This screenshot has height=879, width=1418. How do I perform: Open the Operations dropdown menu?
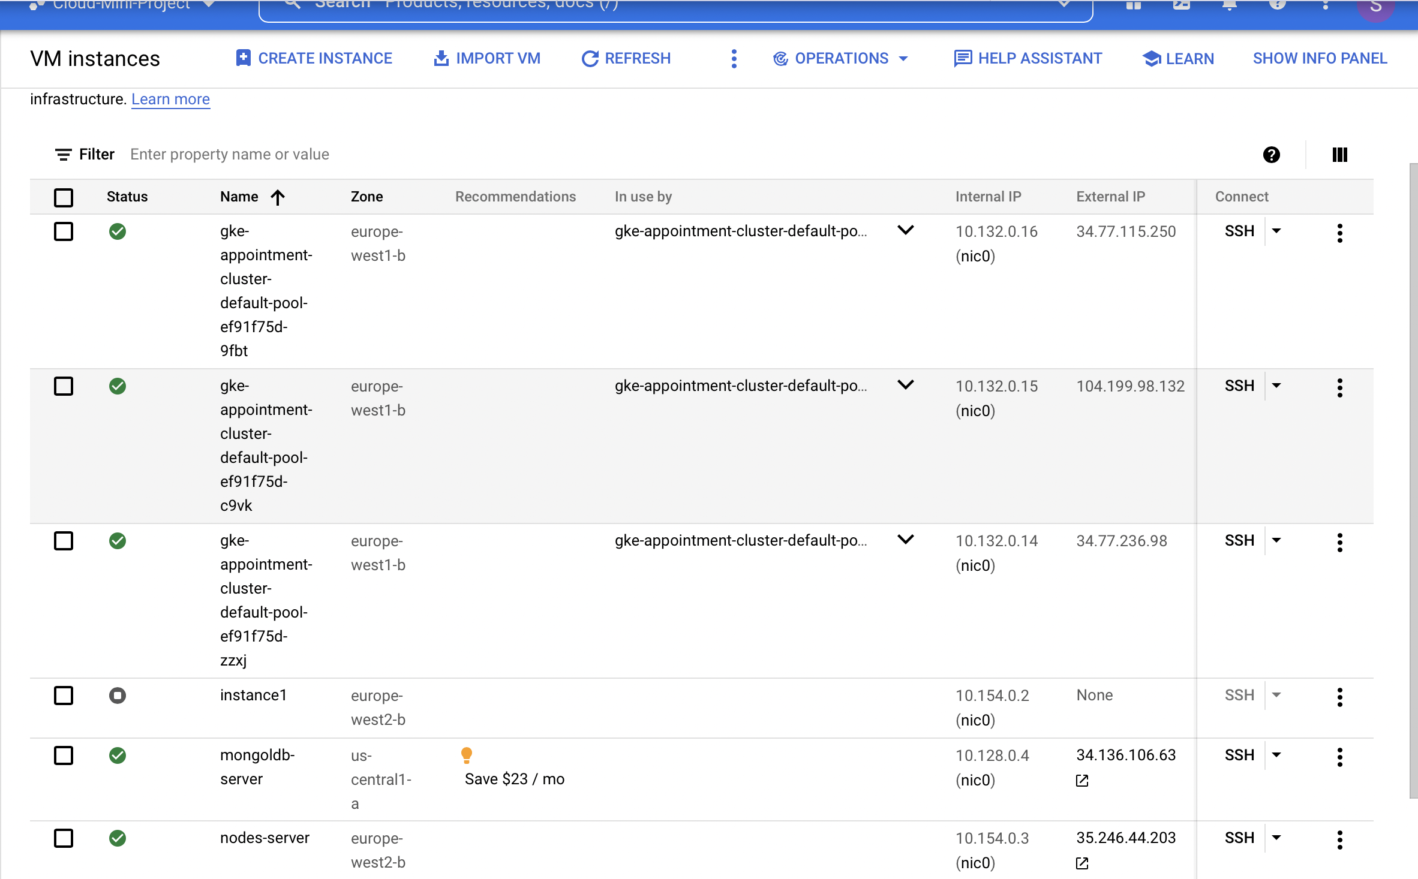pyautogui.click(x=841, y=58)
